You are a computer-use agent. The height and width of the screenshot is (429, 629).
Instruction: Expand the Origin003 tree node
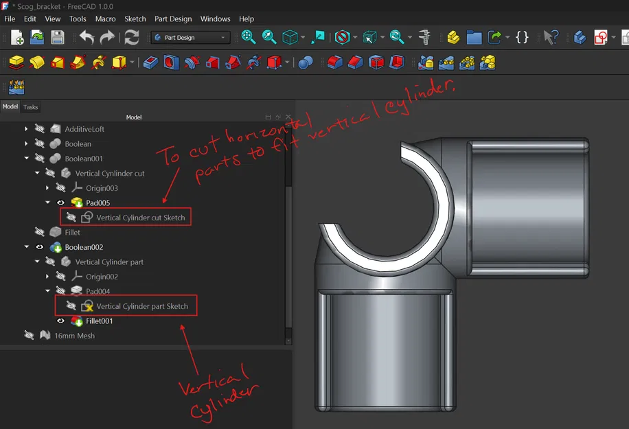tap(47, 187)
